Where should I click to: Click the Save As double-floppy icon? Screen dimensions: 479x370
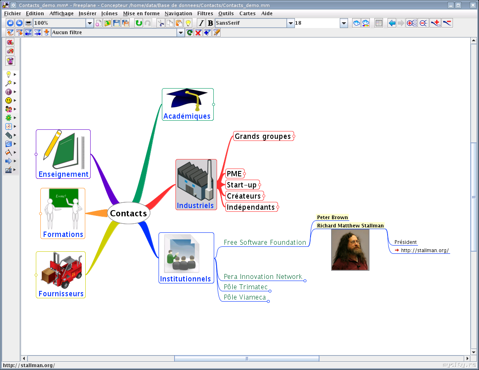coord(126,23)
